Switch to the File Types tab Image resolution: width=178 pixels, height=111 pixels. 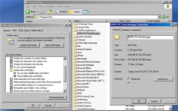25,30
